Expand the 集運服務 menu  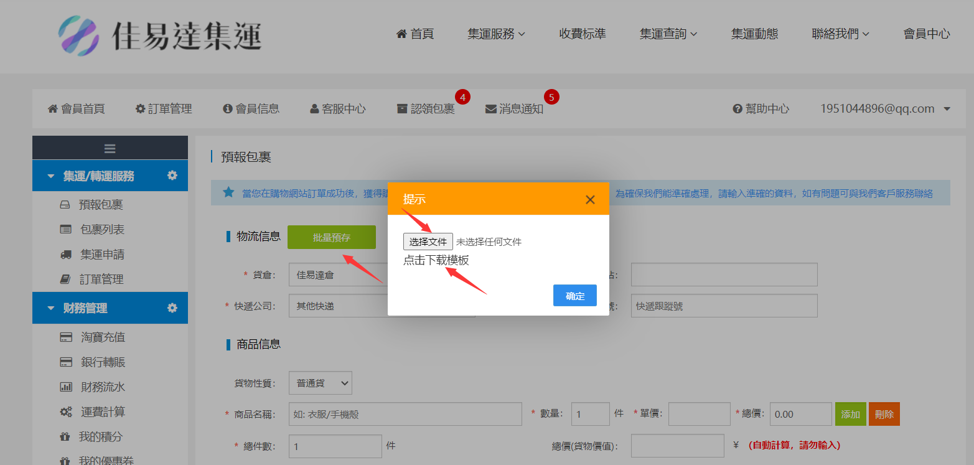pos(497,34)
